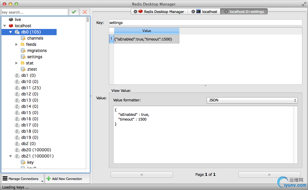
Task: Click the db1 database icon
Action: click(x=17, y=75)
